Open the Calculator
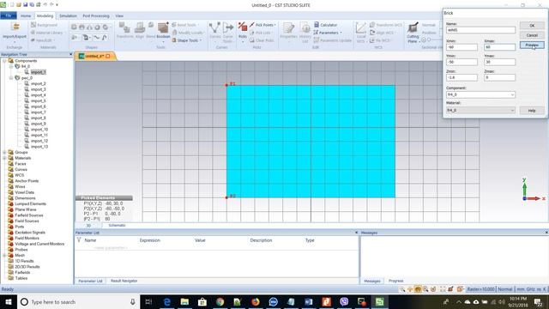549x309 pixels. 326,25
